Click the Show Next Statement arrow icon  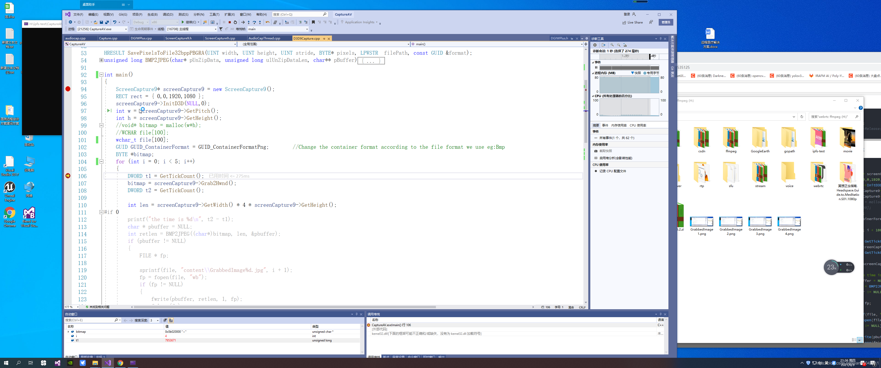coord(243,22)
